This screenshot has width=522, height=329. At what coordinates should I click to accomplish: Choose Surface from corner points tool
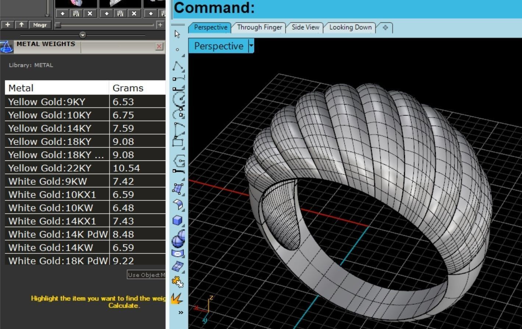[x=178, y=189]
